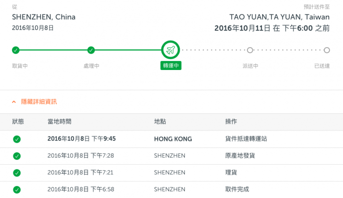Click the 操作 column header
This screenshot has height=198, width=343.
pos(231,121)
